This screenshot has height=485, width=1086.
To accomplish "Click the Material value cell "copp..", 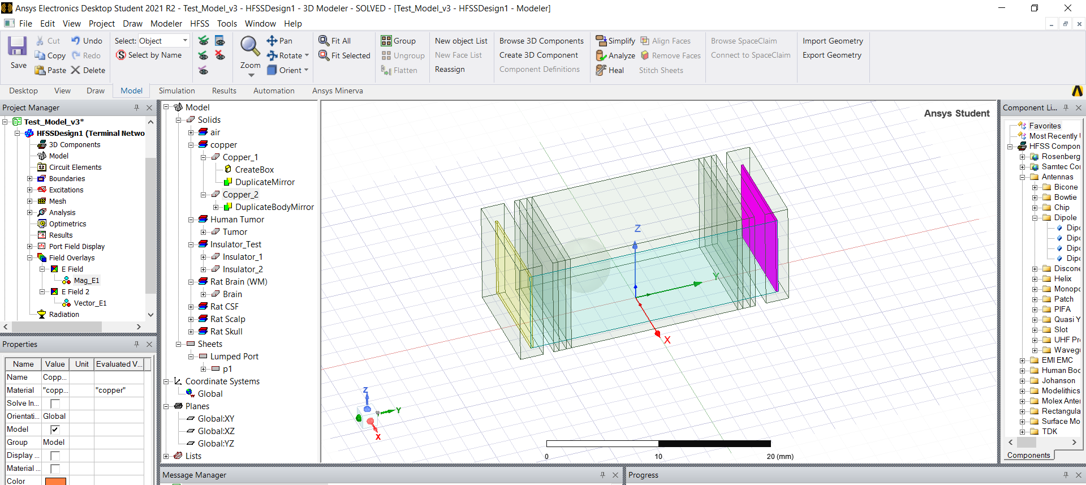I will pyautogui.click(x=55, y=390).
